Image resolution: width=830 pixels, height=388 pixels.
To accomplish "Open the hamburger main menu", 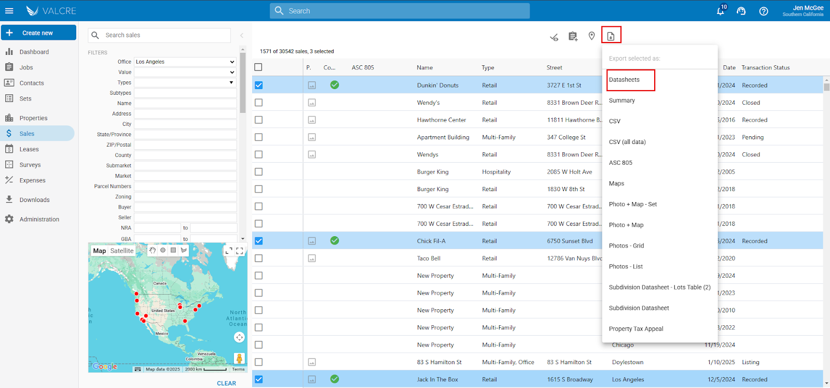I will coord(9,11).
